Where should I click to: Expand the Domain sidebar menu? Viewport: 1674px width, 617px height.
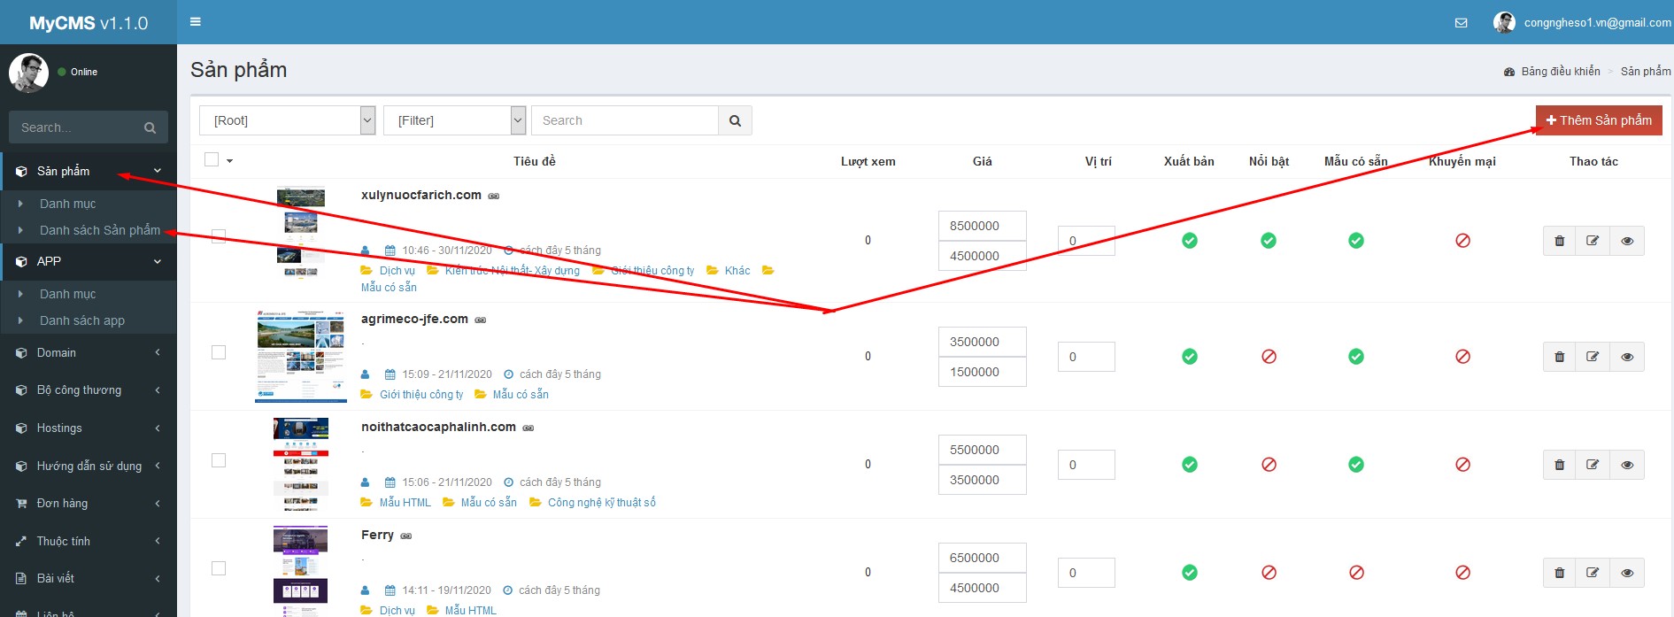(x=89, y=352)
